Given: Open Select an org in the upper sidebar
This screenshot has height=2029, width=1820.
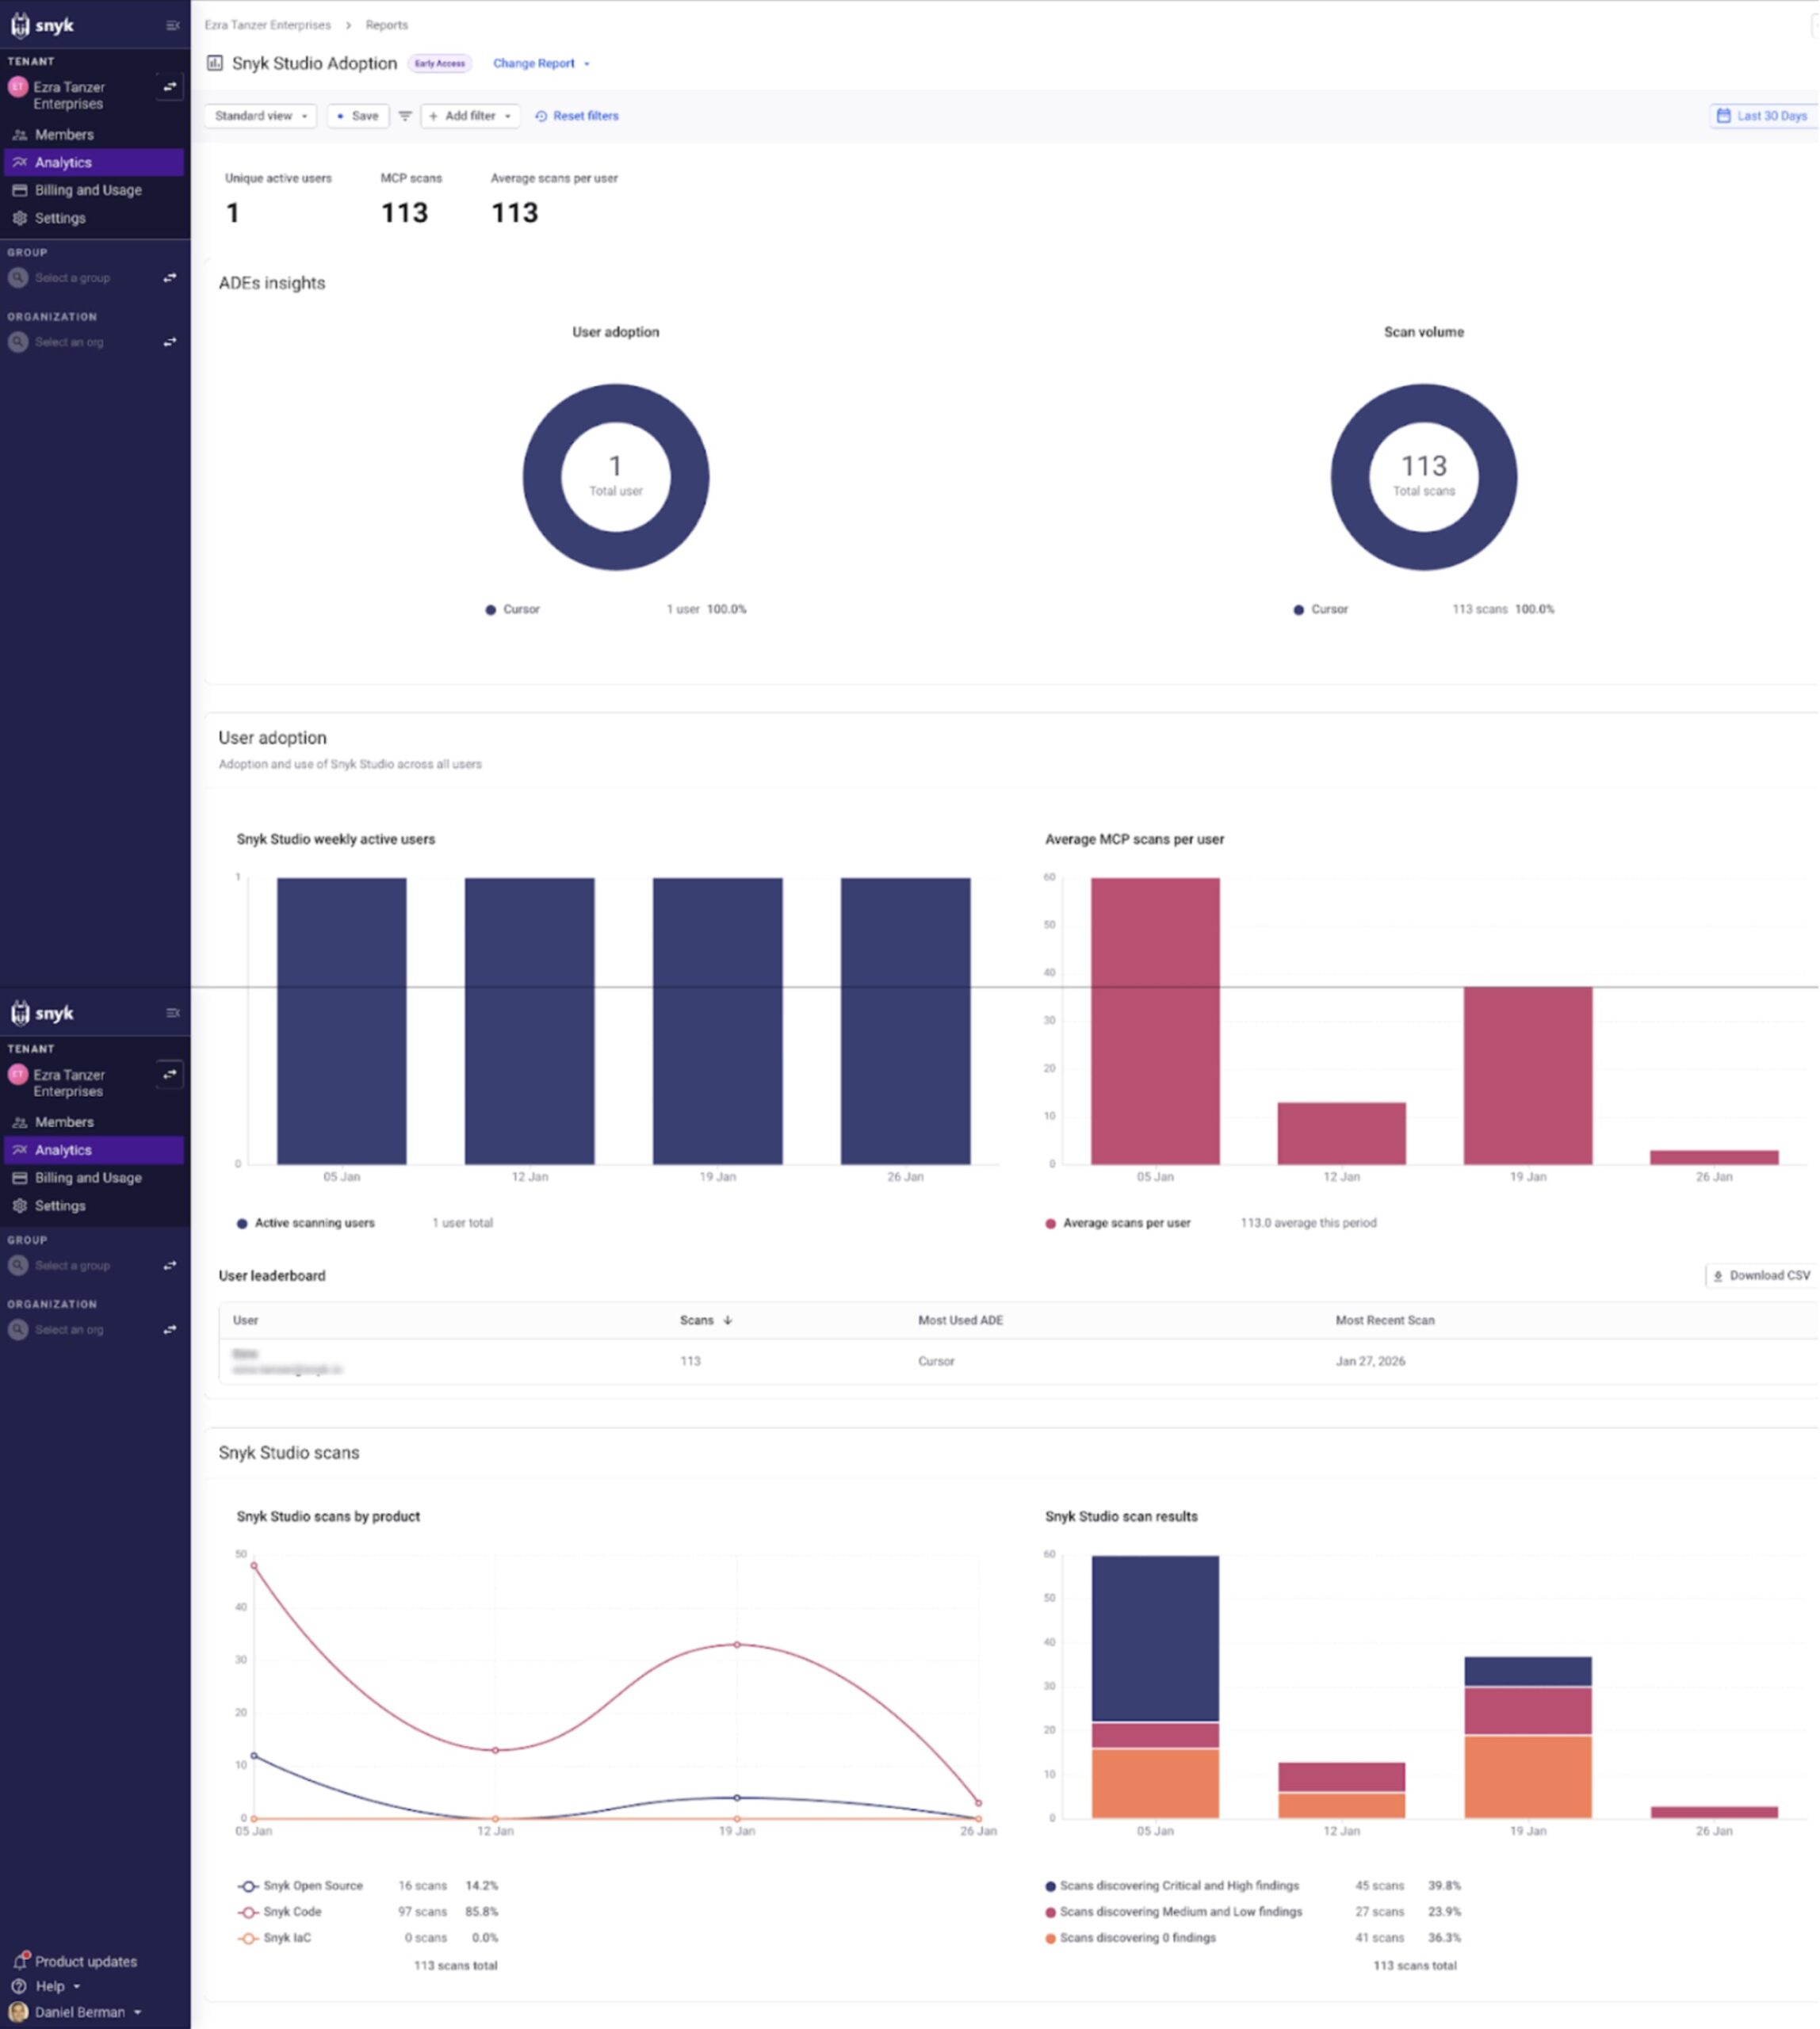Looking at the screenshot, I should point(69,342).
